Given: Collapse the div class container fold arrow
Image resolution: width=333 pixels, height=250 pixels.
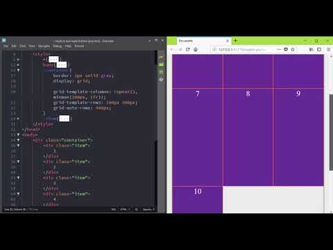Looking at the screenshot, I should (x=18, y=140).
